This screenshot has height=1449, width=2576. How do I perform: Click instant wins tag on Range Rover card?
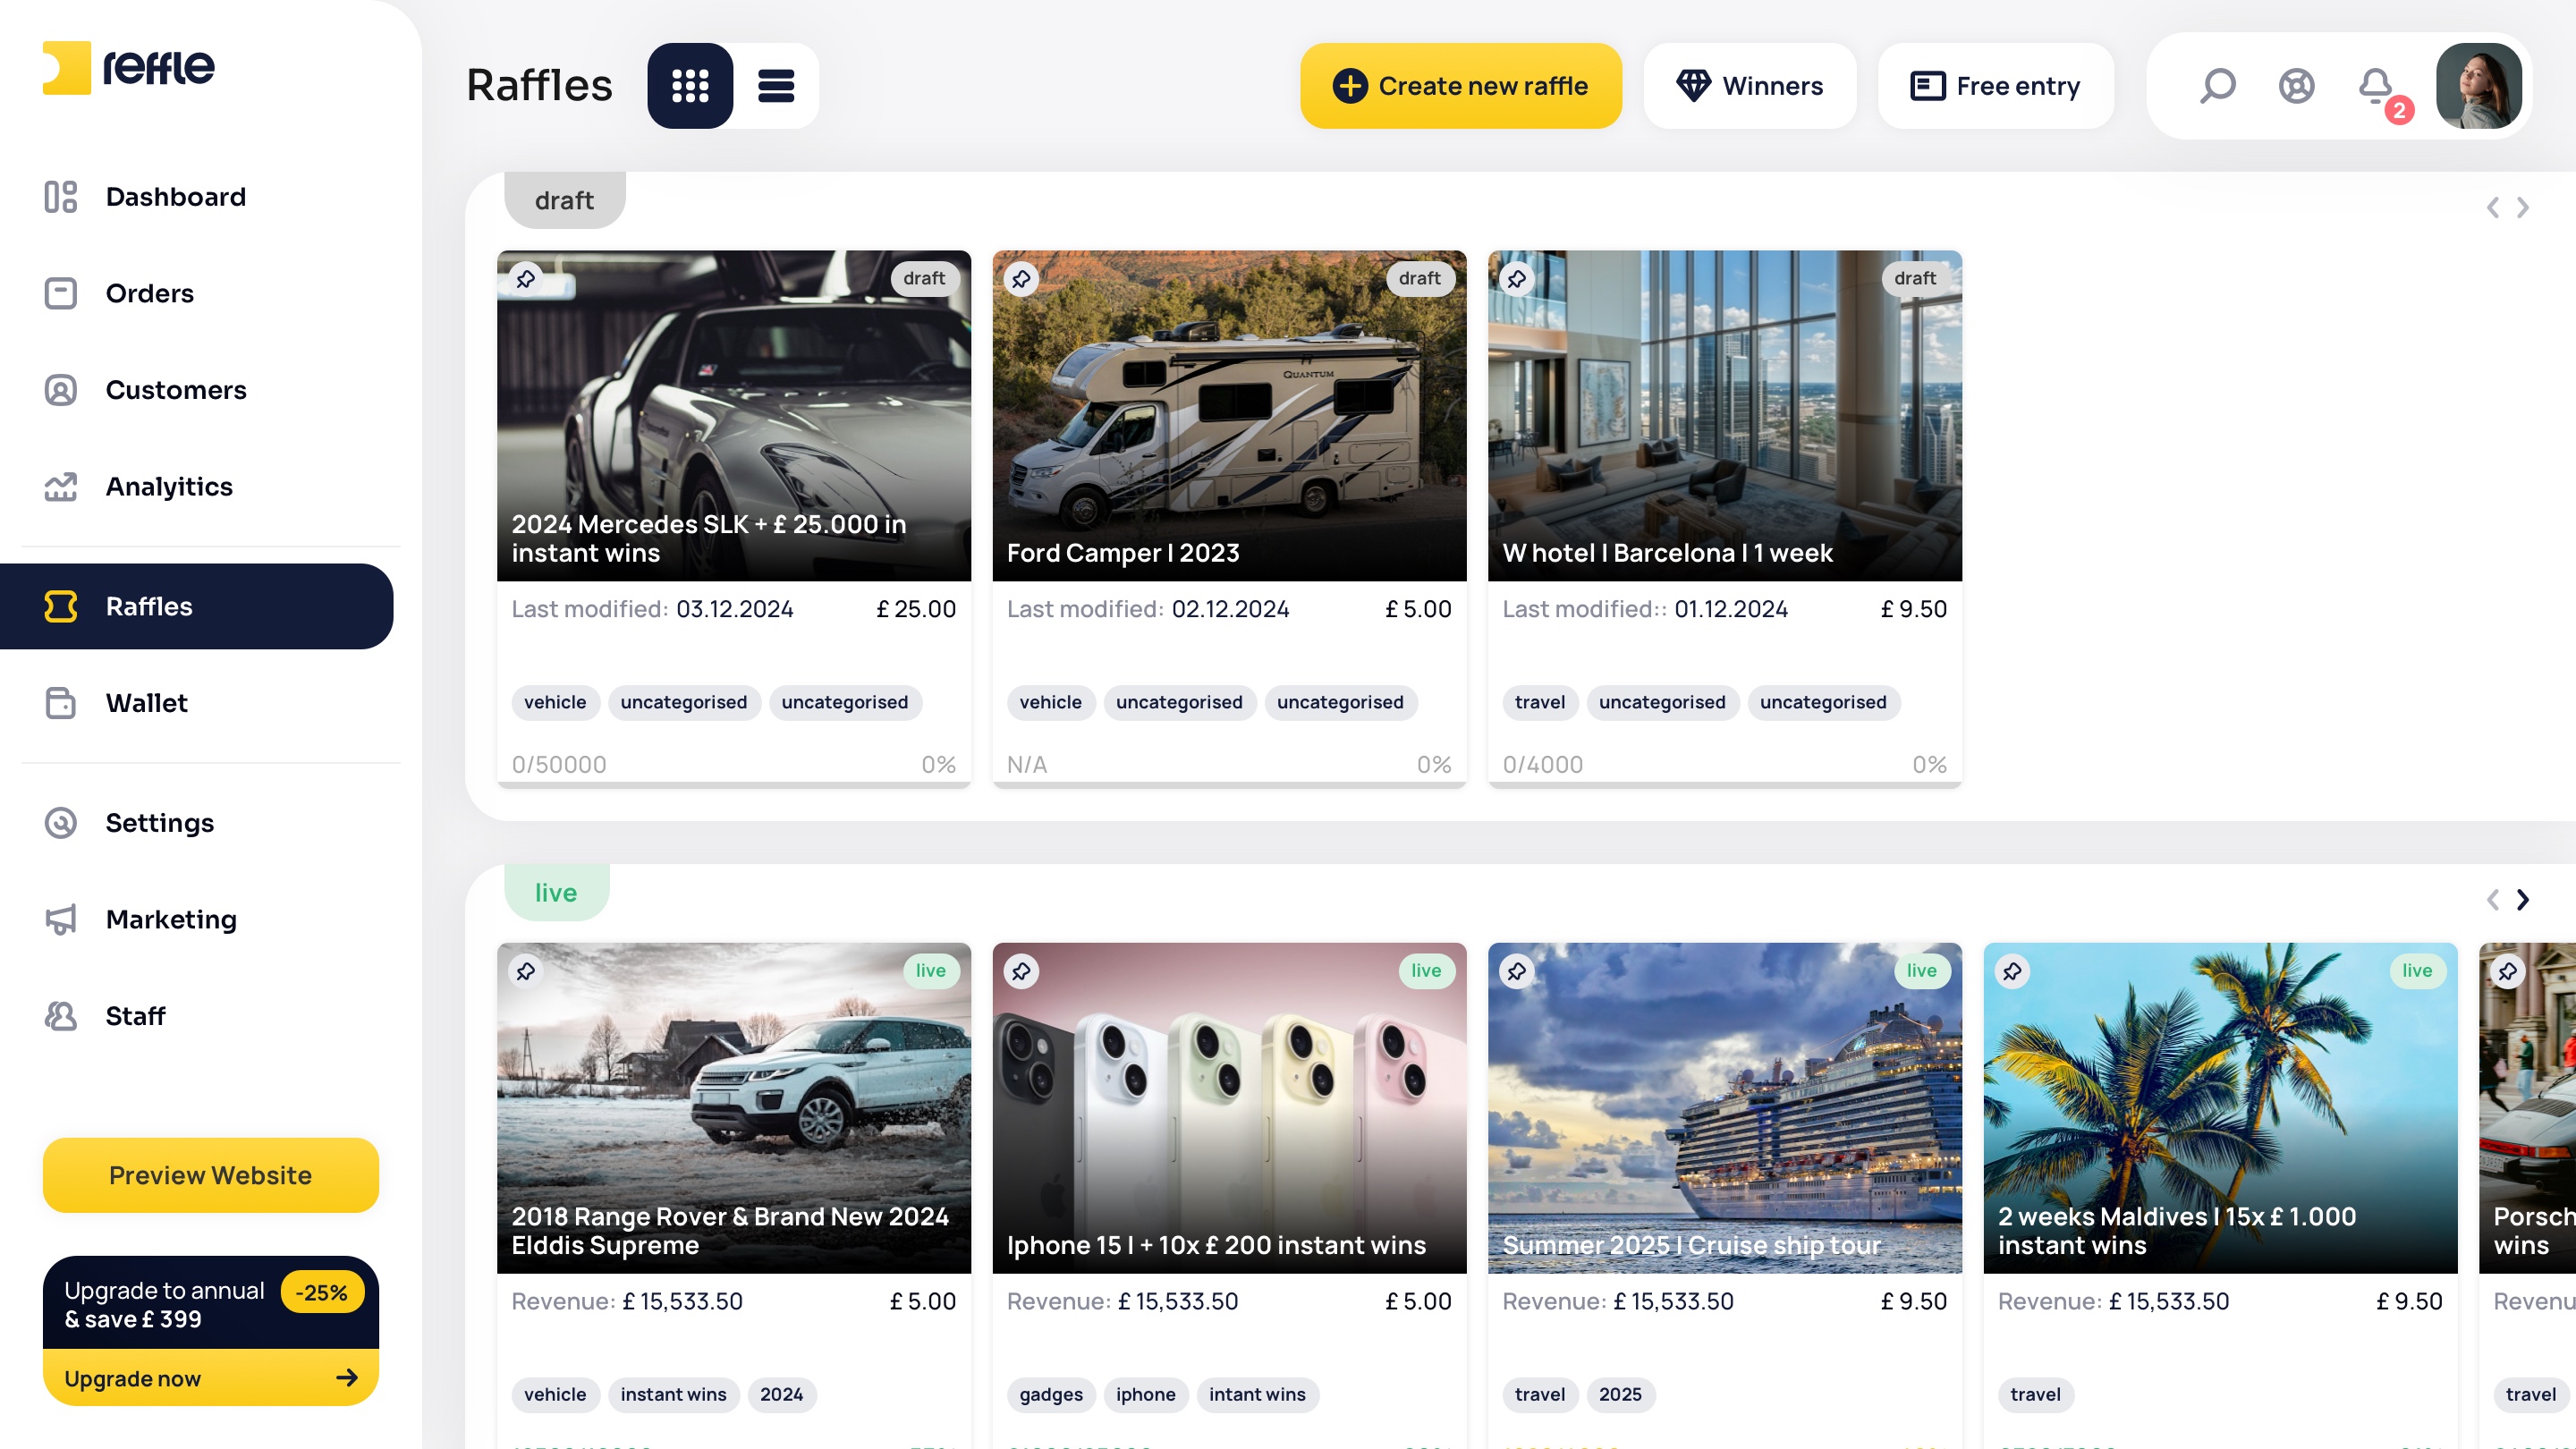pyautogui.click(x=674, y=1394)
